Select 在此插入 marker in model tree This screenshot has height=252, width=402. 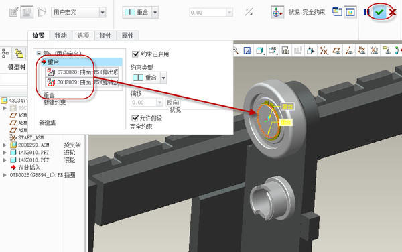coord(25,168)
